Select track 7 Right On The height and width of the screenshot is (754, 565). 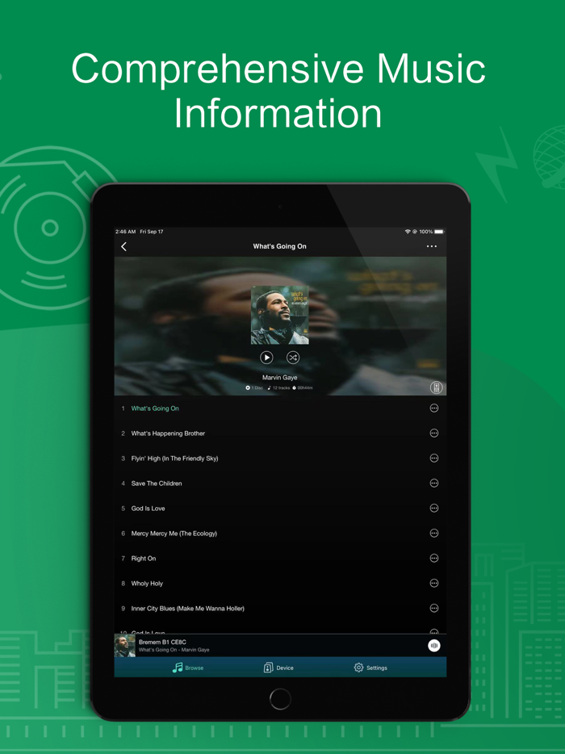pos(280,559)
